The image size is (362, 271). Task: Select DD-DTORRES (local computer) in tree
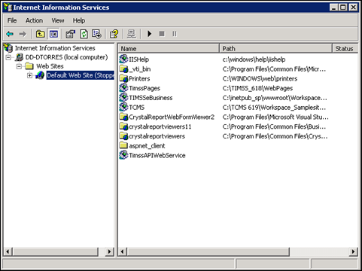(66, 57)
